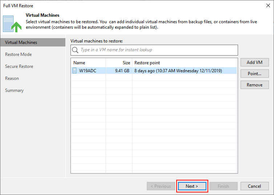Viewport: 274px width, 195px height.
Task: Click the W19ADC virtual machine icon
Action: (74, 70)
